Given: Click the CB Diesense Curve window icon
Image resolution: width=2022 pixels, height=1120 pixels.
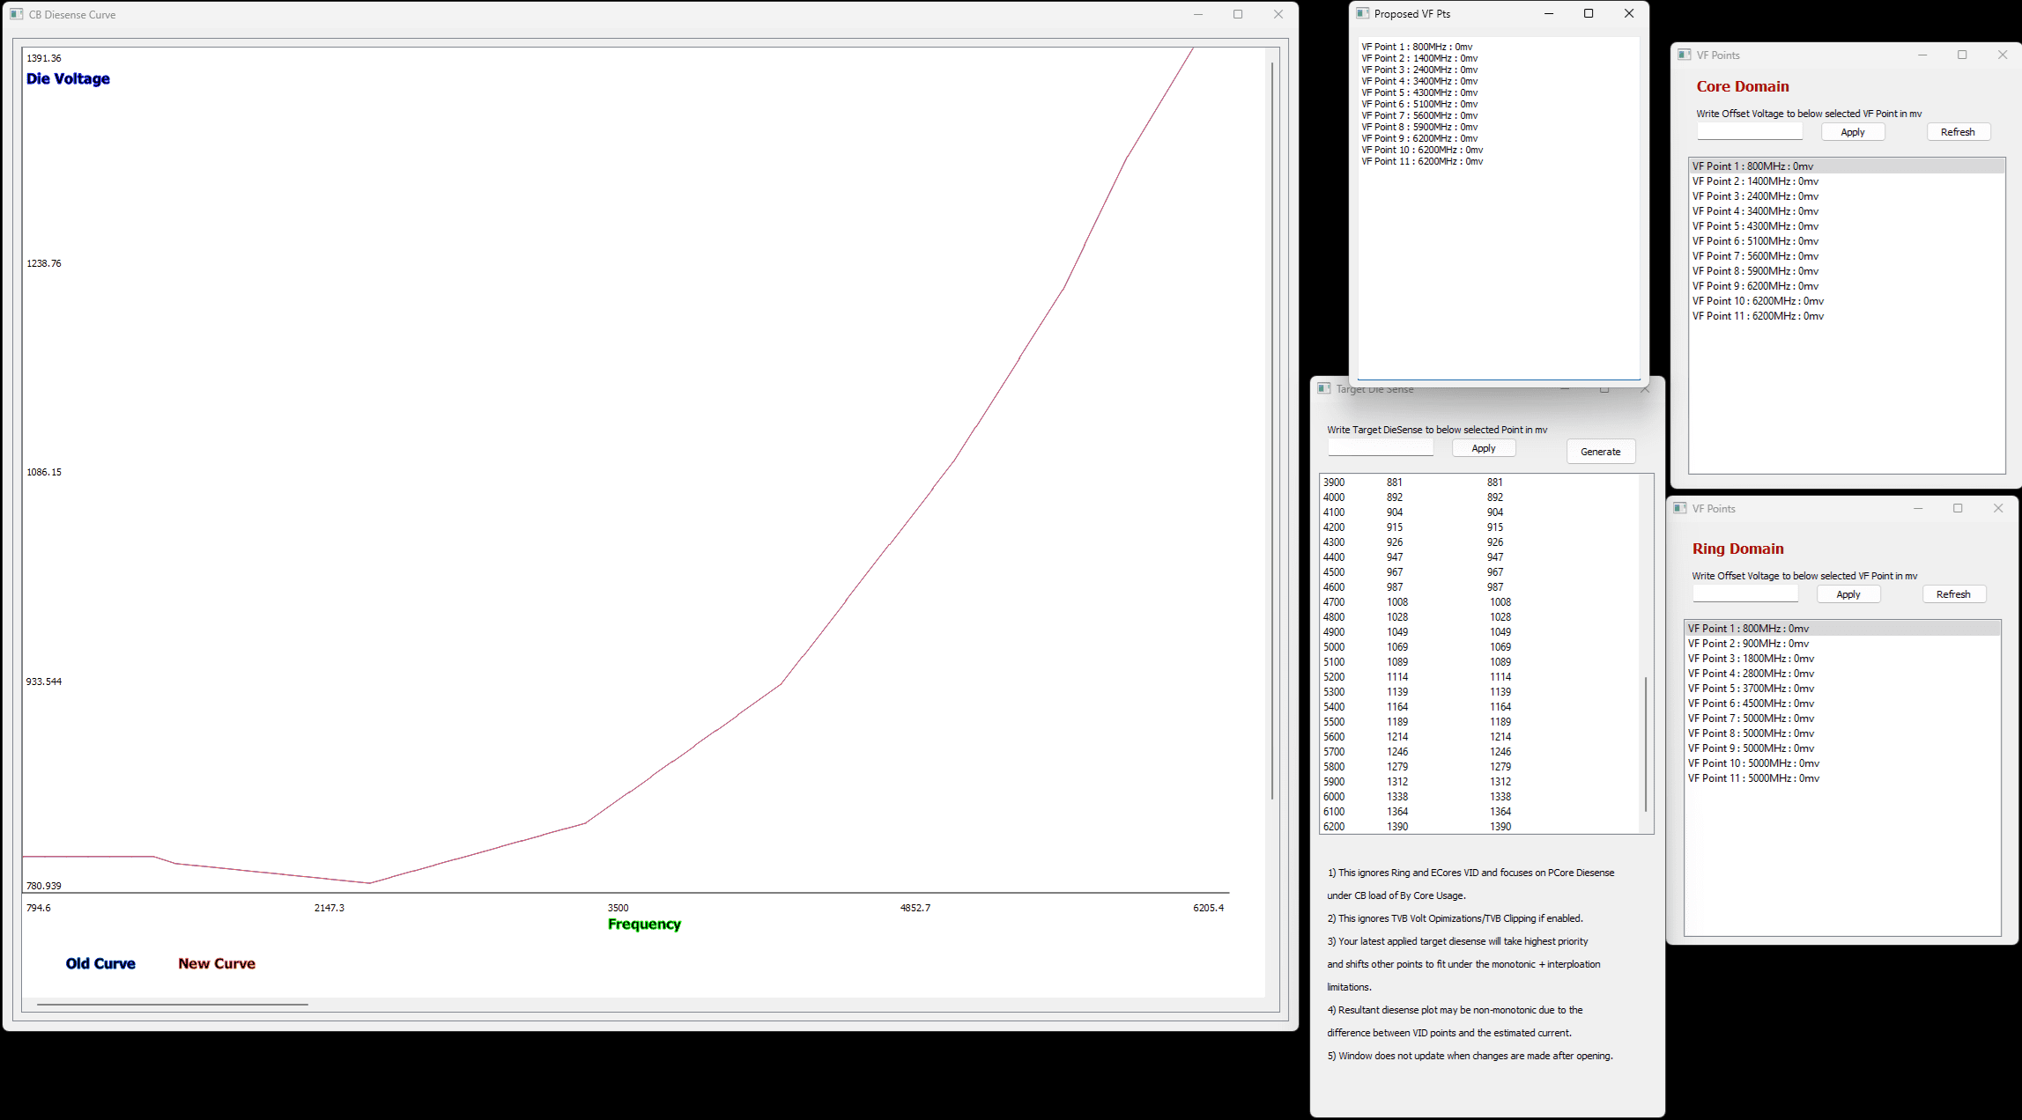Looking at the screenshot, I should click(17, 14).
